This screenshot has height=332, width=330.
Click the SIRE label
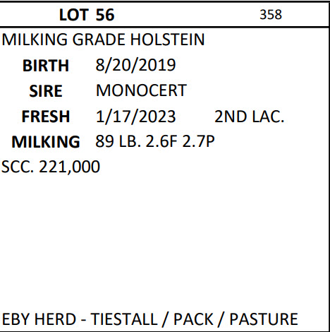46,91
